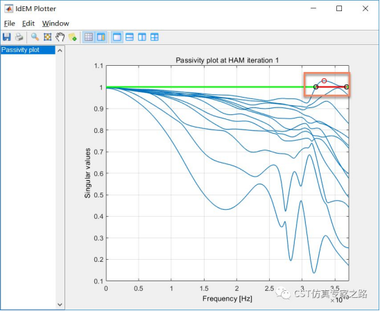
Task: Switch to four-pane grid layout
Action: (155, 37)
